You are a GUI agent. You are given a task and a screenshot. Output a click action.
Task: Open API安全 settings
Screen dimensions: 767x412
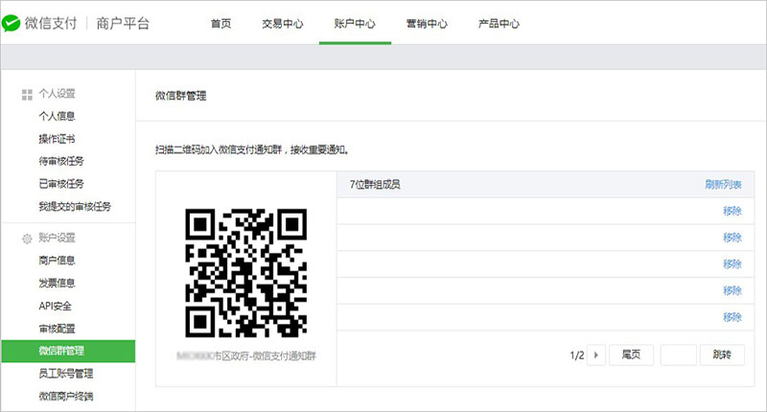[x=55, y=306]
